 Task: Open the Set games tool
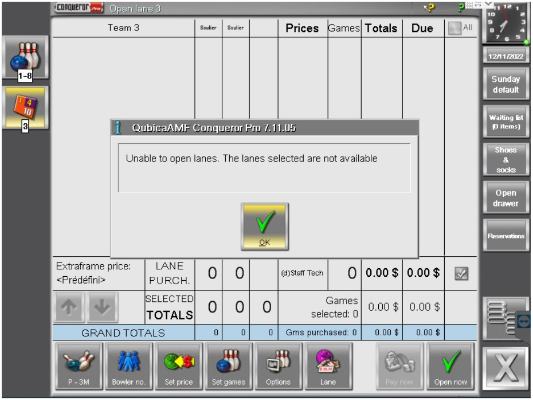point(229,366)
